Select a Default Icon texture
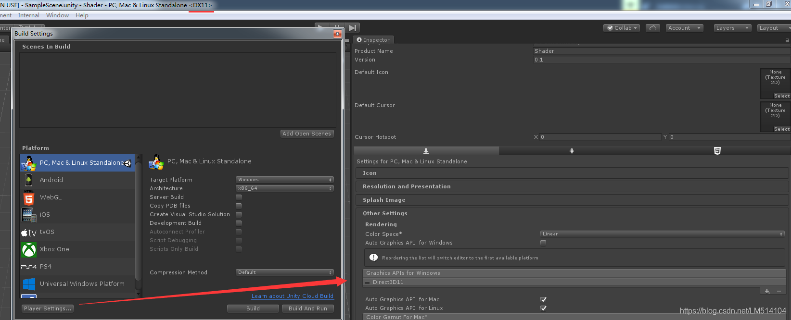Image resolution: width=791 pixels, height=320 pixels. 782,96
